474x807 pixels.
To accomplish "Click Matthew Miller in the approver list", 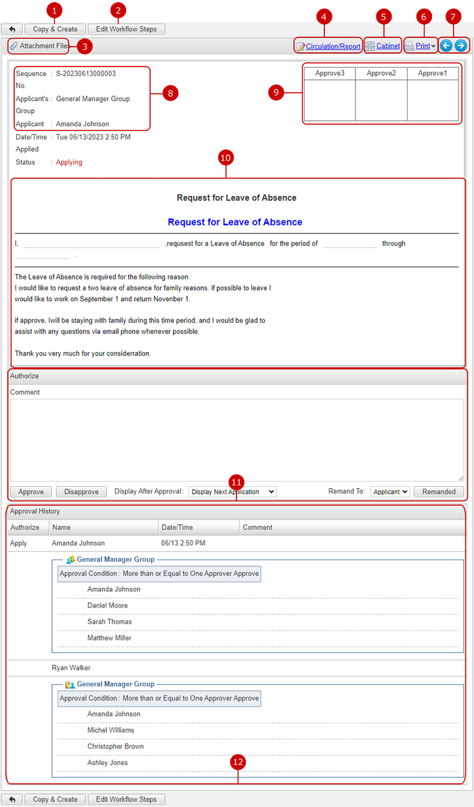I will click(x=110, y=637).
